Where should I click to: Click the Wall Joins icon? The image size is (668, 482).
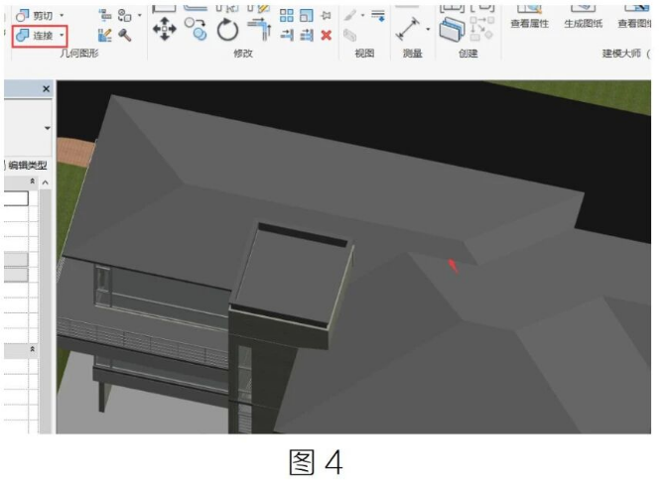pos(105,16)
